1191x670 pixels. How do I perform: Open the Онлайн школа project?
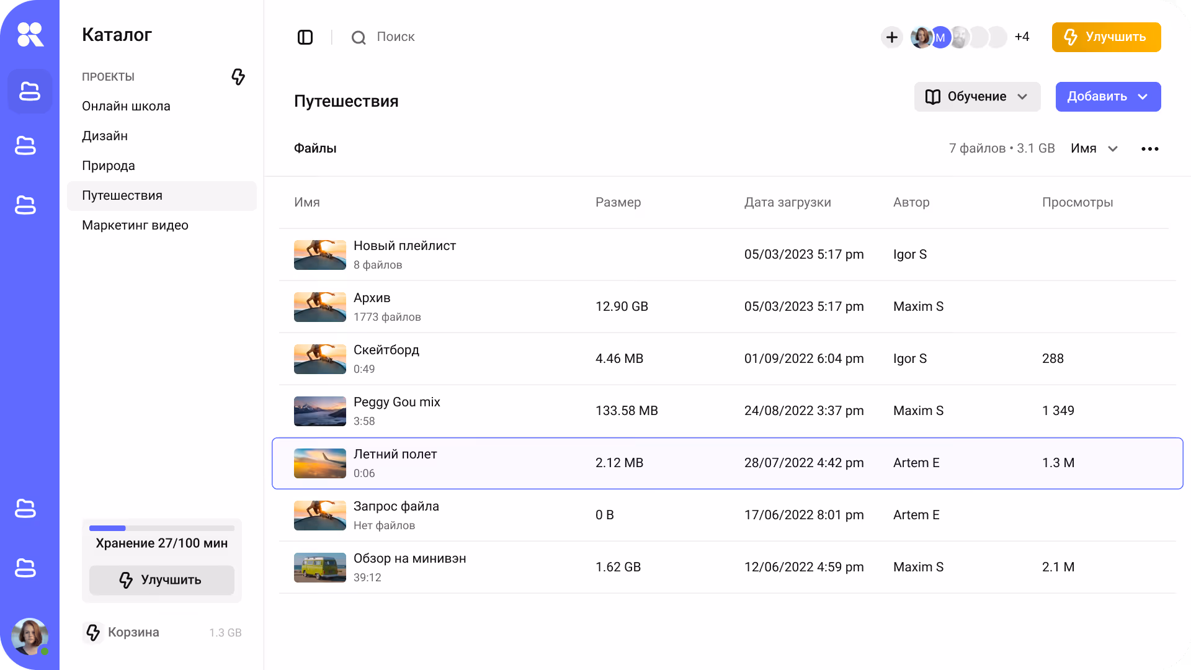tap(126, 106)
